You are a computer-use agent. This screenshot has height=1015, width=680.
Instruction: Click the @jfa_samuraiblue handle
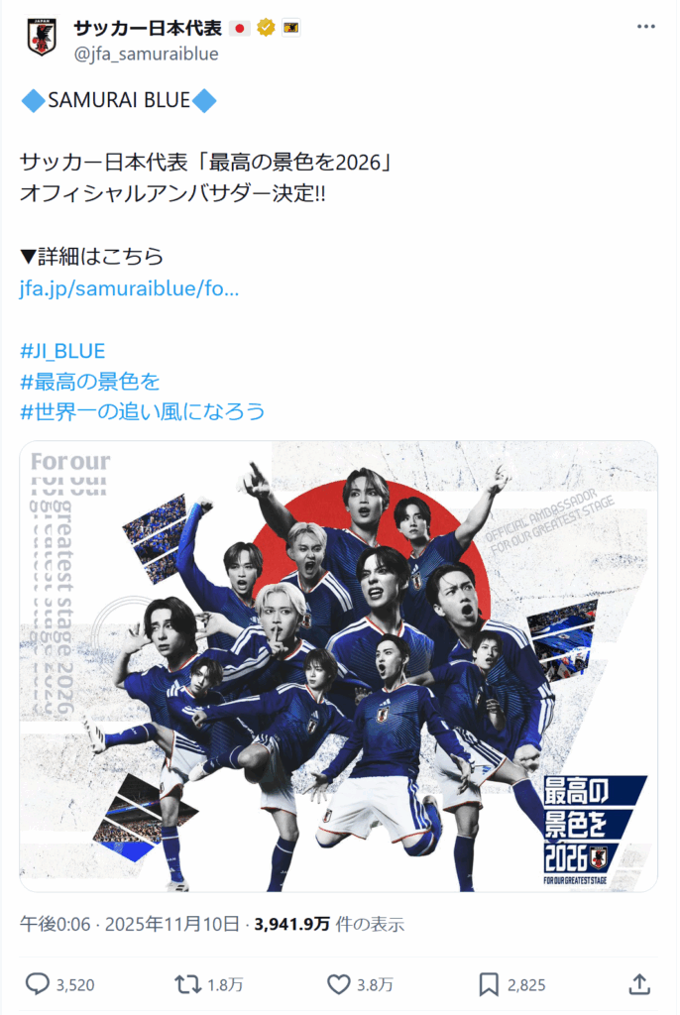(x=147, y=54)
